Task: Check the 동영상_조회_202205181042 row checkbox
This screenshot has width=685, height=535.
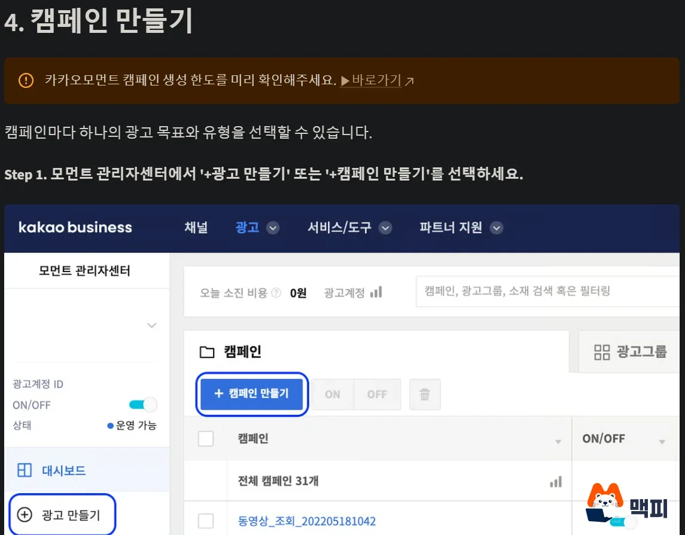Action: (206, 521)
